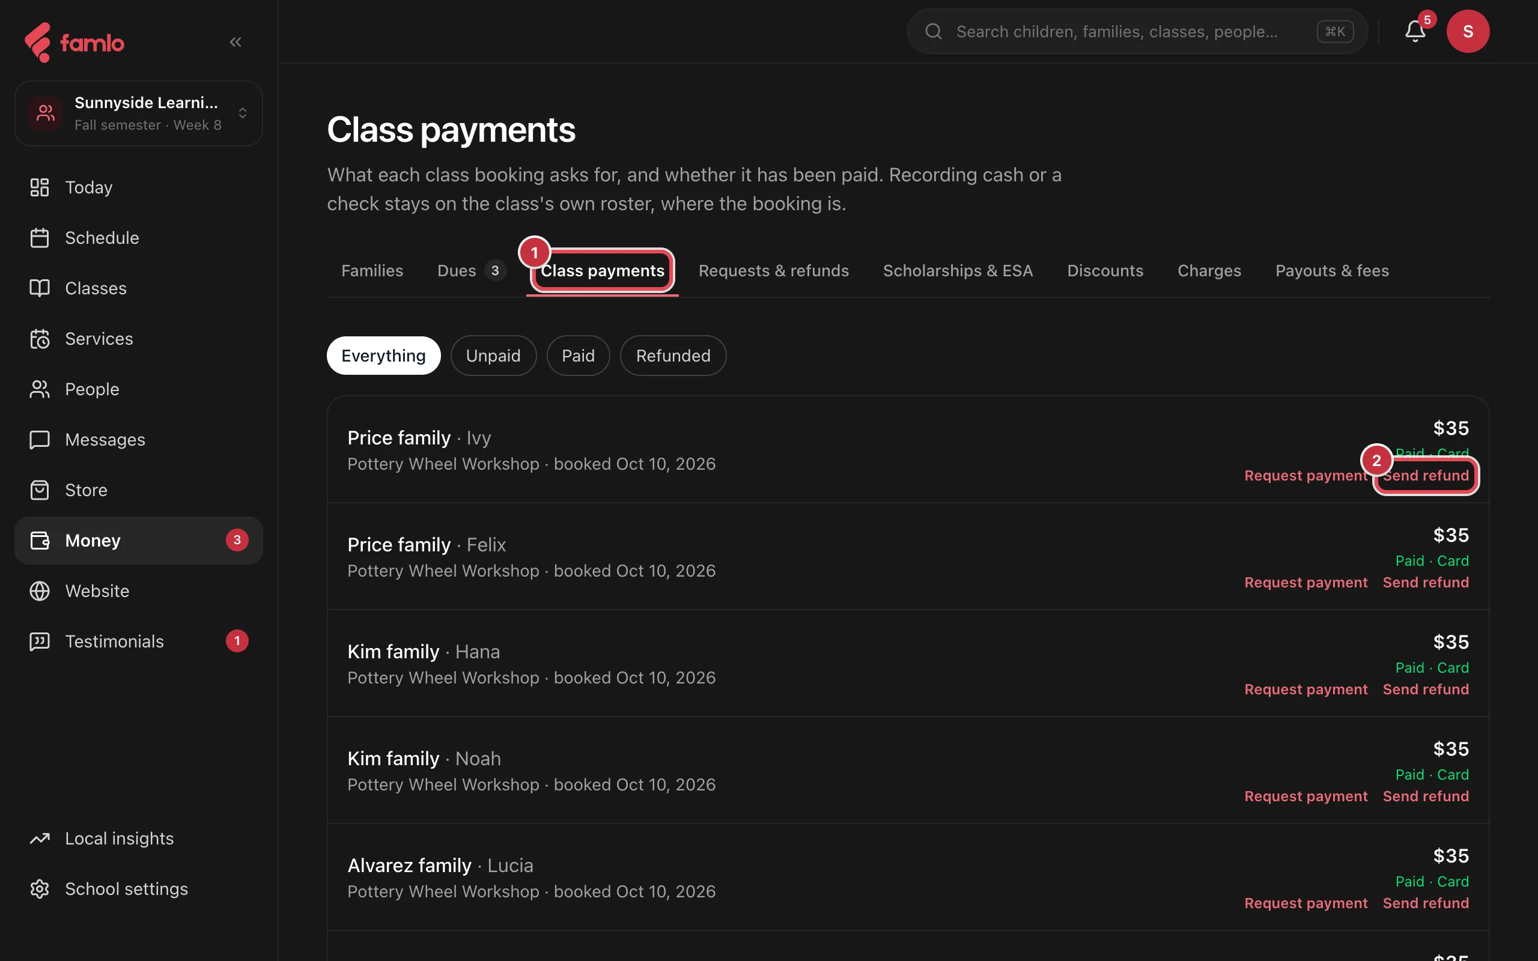1538x961 pixels.
Task: Send refund for Kim family Noah
Action: (x=1426, y=796)
